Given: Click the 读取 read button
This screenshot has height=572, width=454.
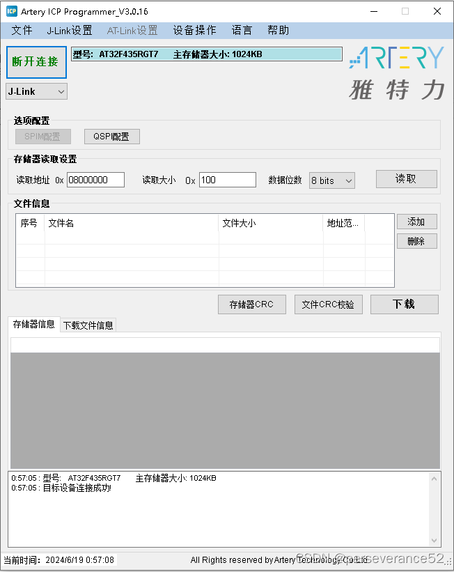Looking at the screenshot, I should click(x=406, y=179).
